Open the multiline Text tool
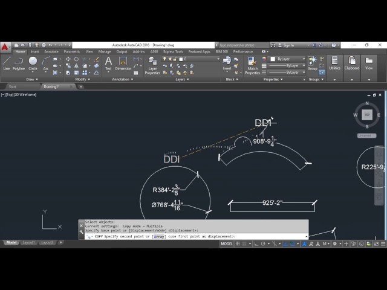387x290 pixels. pyautogui.click(x=108, y=63)
